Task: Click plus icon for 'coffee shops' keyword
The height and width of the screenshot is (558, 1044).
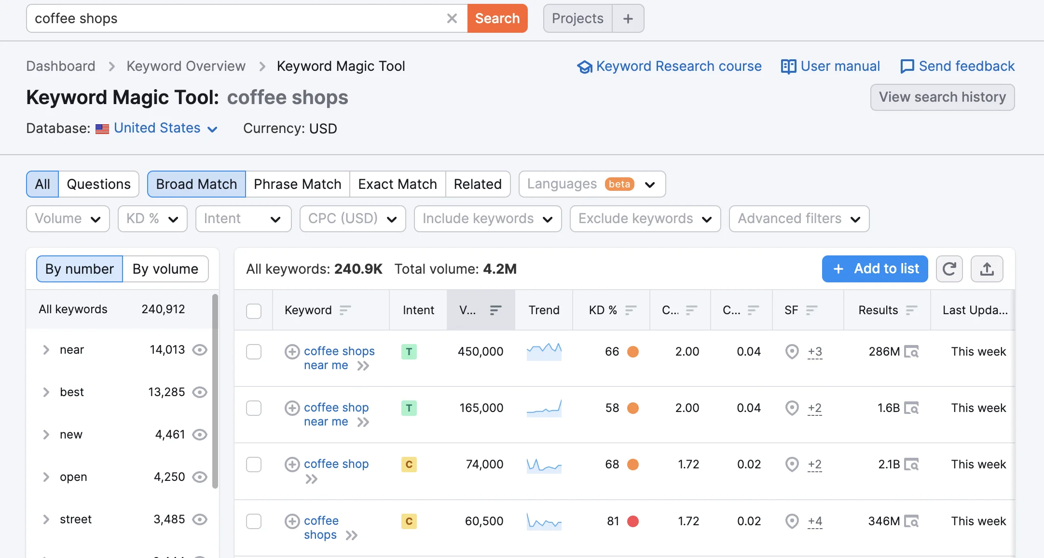Action: click(x=292, y=521)
